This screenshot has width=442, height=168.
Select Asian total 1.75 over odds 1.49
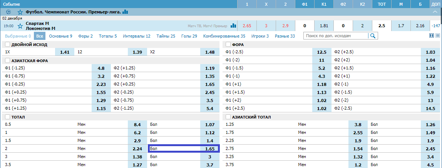point(430,133)
